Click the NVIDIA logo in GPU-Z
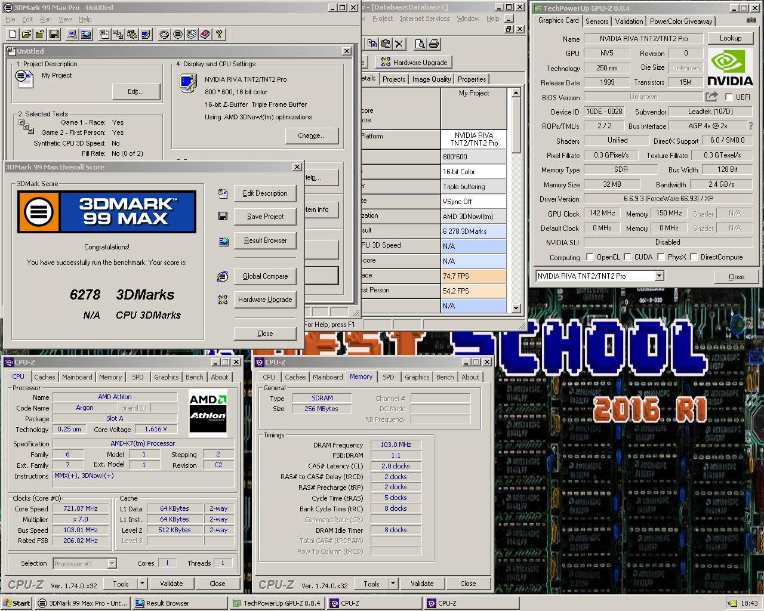 tap(730, 67)
